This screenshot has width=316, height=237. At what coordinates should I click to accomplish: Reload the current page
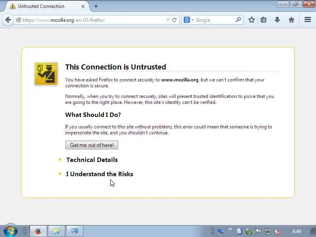[175, 20]
